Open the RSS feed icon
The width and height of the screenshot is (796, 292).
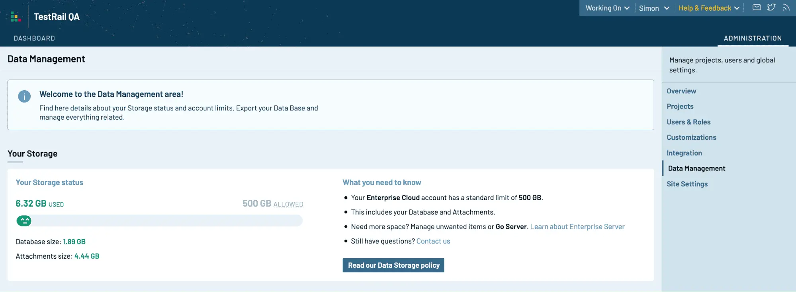click(786, 8)
